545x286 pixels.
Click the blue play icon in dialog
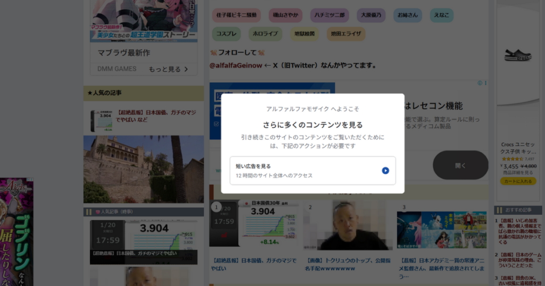pos(385,171)
